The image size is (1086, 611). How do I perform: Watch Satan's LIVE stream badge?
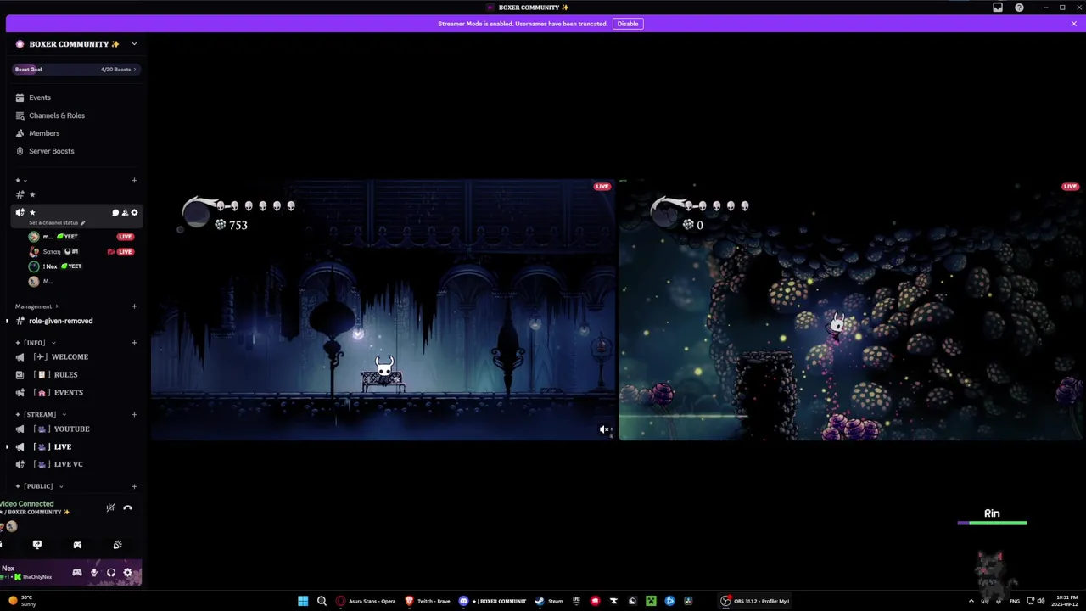coord(125,252)
